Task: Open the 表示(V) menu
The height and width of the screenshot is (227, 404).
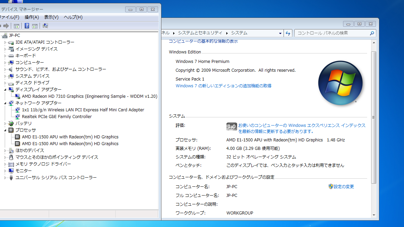Action: pos(51,17)
